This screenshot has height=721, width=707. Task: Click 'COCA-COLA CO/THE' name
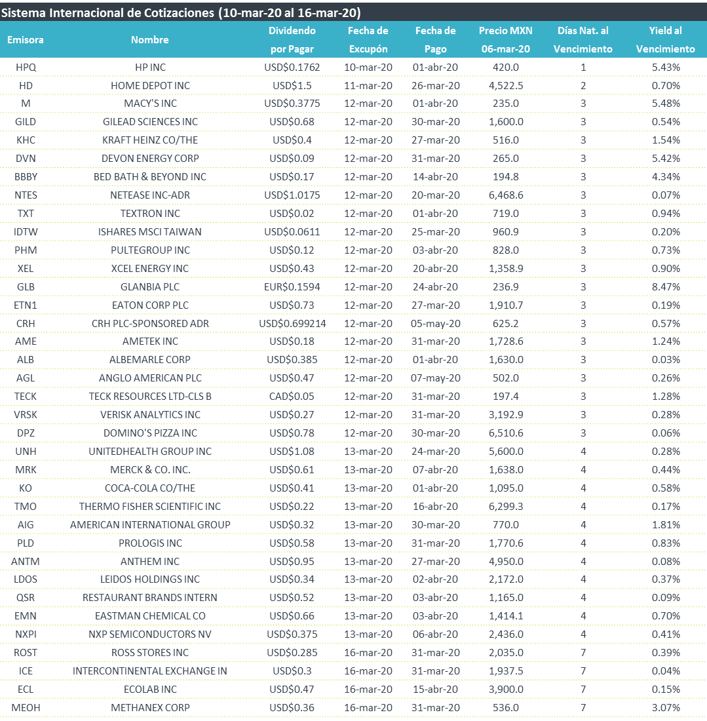click(x=150, y=488)
